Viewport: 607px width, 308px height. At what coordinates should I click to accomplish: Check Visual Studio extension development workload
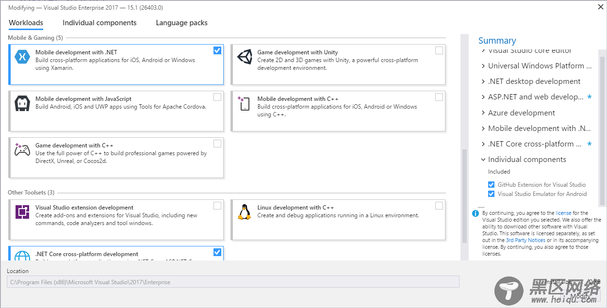click(217, 206)
